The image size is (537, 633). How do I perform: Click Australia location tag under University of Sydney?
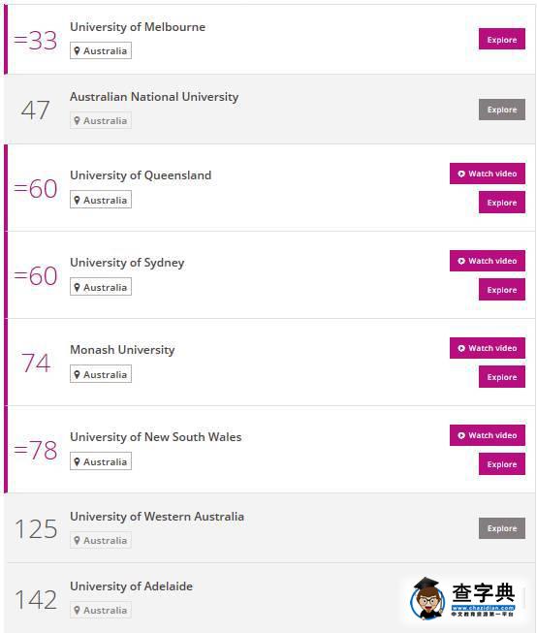101,287
